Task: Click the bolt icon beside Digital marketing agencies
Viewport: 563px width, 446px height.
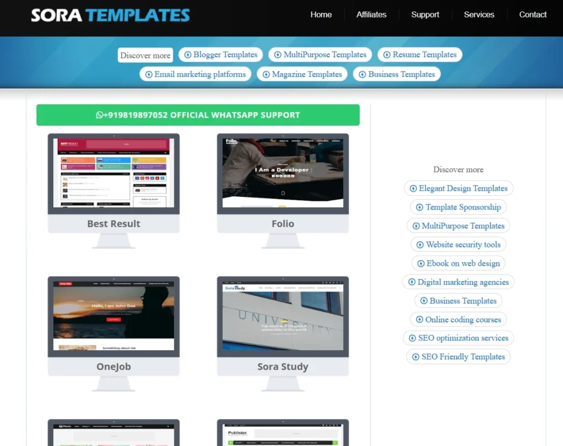Action: tap(412, 282)
